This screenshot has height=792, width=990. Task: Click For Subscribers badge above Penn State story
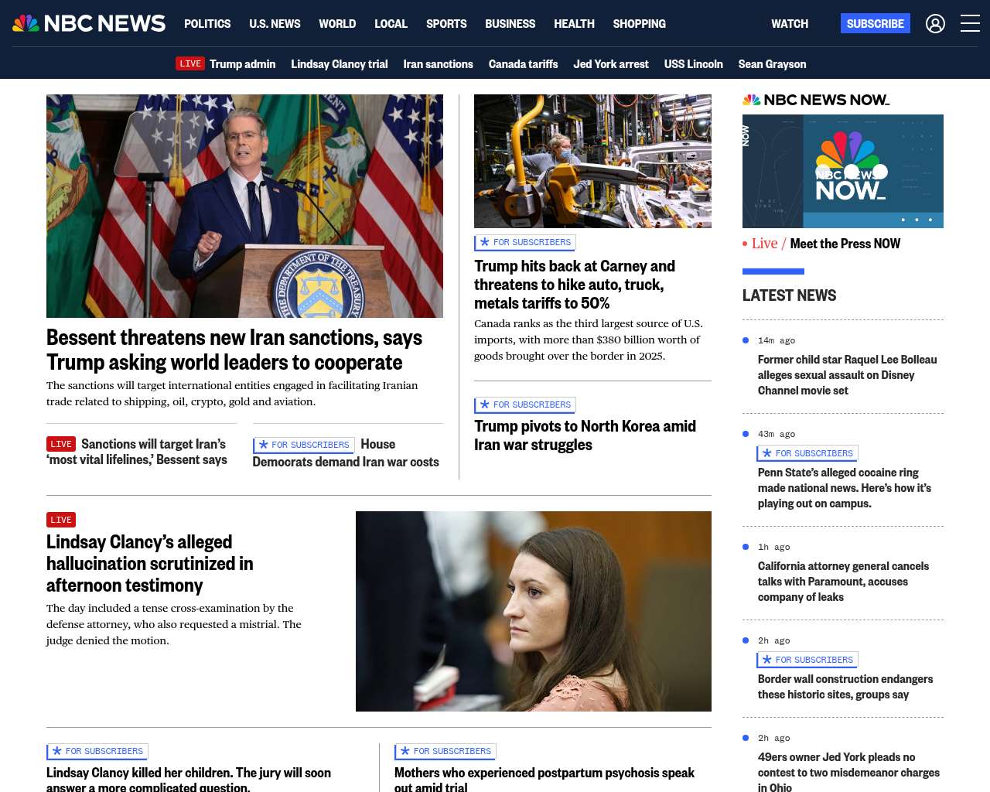807,454
